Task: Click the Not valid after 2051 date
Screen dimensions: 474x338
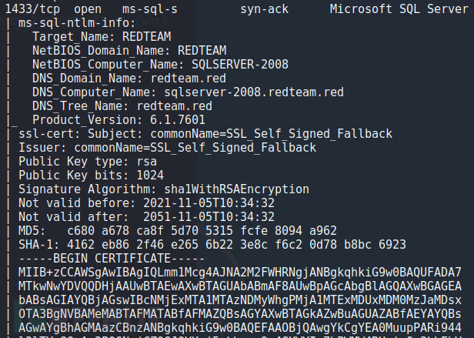Action: [209, 217]
